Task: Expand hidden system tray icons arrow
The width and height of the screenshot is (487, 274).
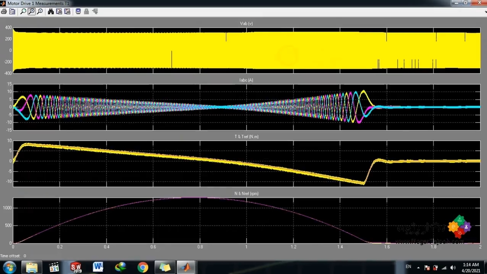Action: click(419, 268)
